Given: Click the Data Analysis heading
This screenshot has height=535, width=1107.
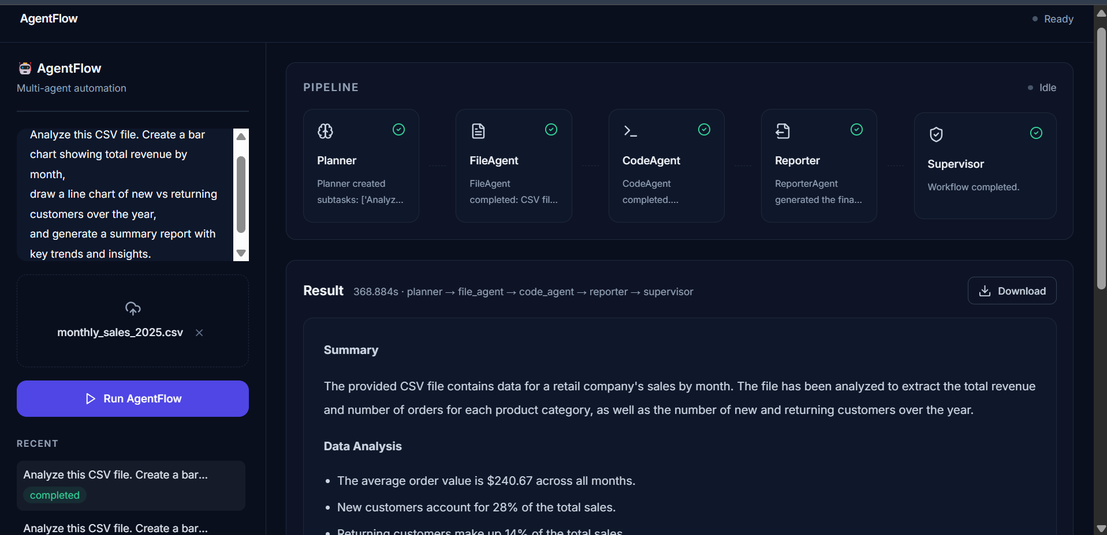Looking at the screenshot, I should point(363,446).
